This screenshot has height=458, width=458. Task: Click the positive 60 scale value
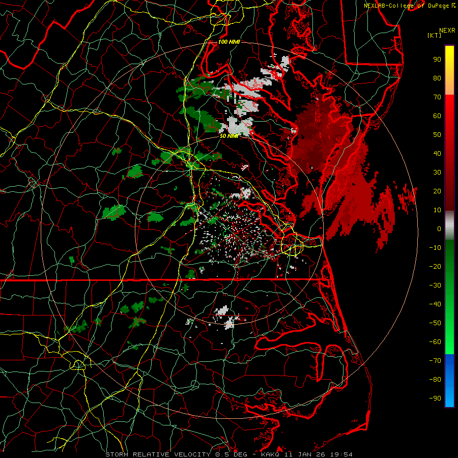437,116
